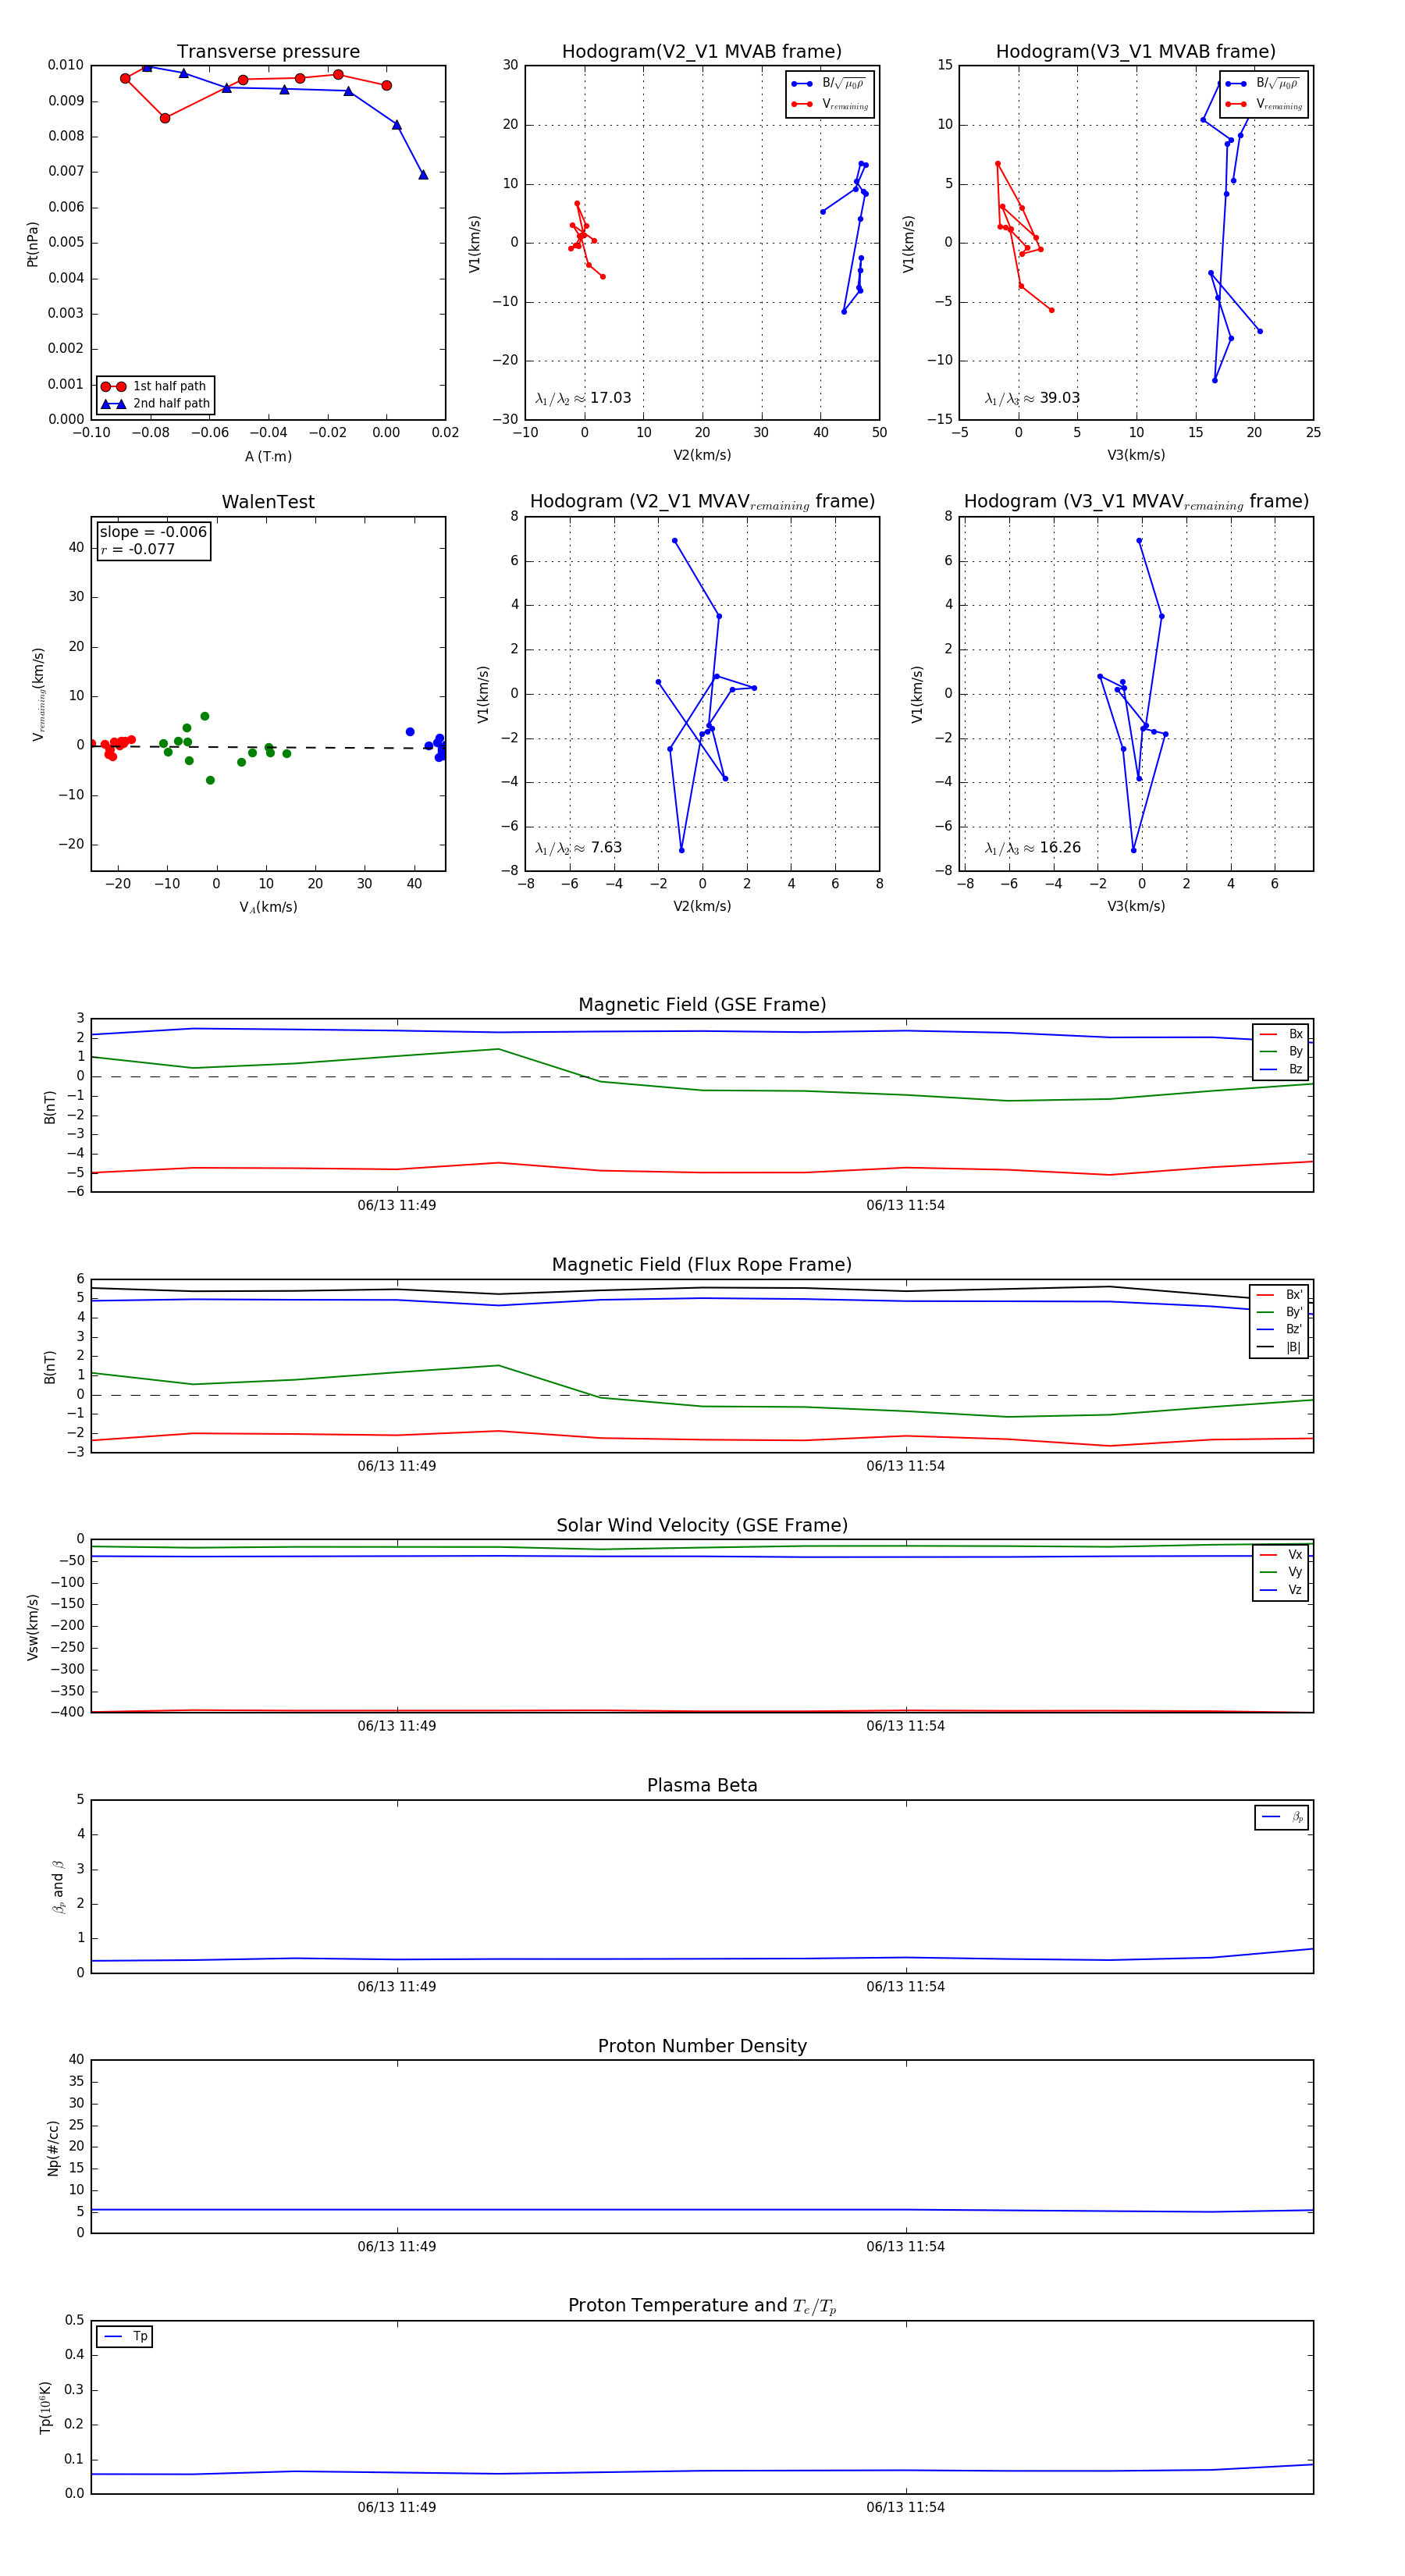Click "06/13 11:54" tick under Proton Number Density

(x=906, y=2247)
